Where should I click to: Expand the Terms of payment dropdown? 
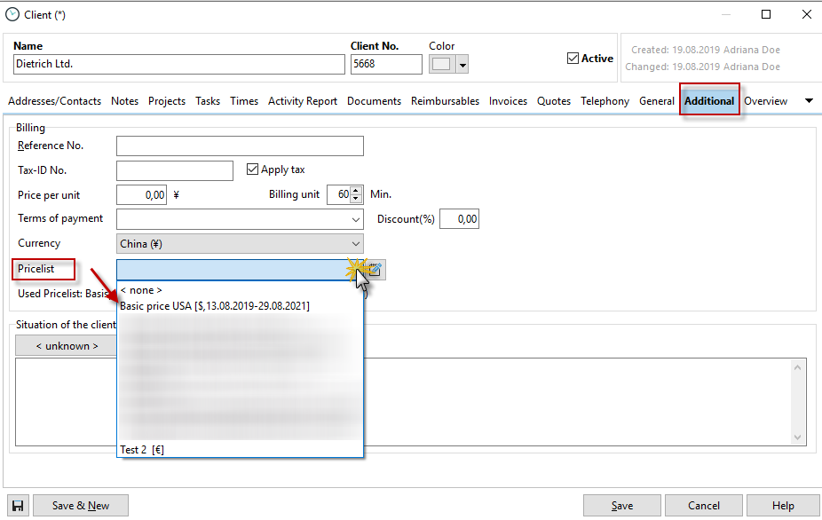coord(356,219)
